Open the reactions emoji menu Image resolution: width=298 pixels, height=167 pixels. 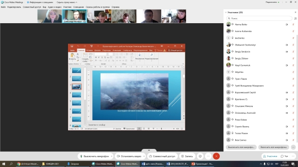200,156
